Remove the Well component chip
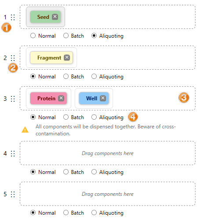Screen dimensions: 199x223 pos(103,98)
